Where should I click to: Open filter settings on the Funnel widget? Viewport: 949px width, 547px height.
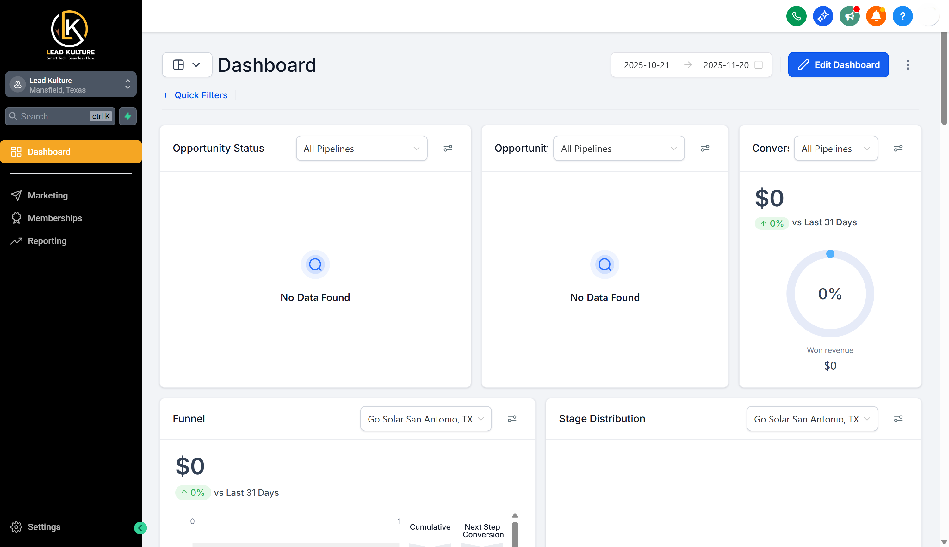coord(512,418)
